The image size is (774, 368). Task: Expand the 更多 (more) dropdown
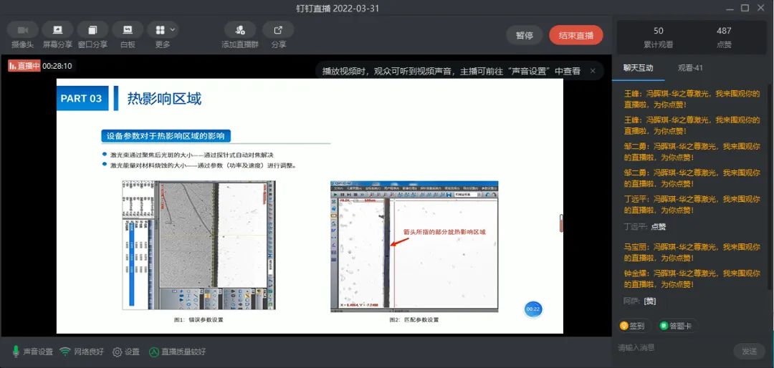tap(163, 30)
